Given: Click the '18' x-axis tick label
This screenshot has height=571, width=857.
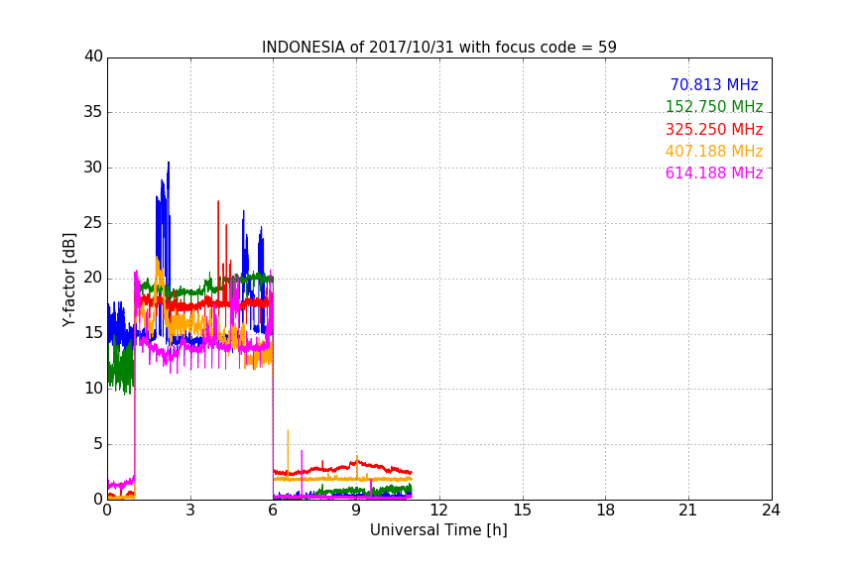Looking at the screenshot, I should [x=606, y=511].
